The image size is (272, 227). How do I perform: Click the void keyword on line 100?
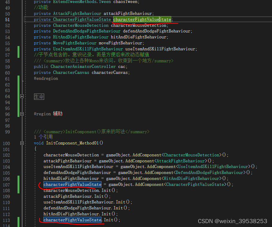pyautogui.click(x=39, y=143)
